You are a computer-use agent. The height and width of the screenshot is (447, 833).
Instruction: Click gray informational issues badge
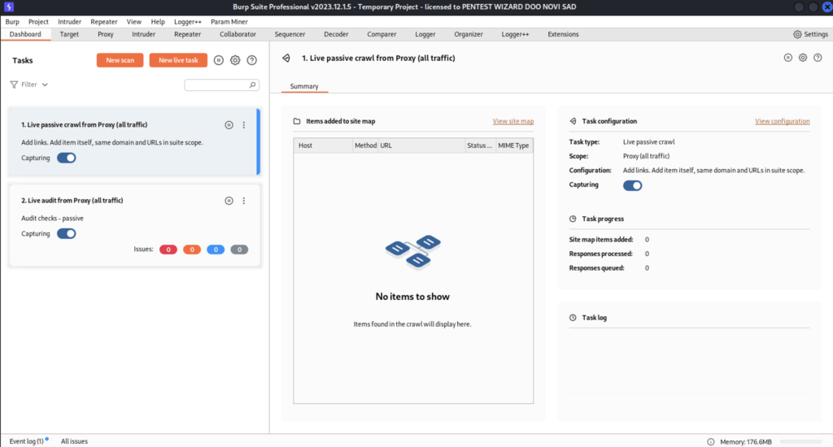point(239,250)
